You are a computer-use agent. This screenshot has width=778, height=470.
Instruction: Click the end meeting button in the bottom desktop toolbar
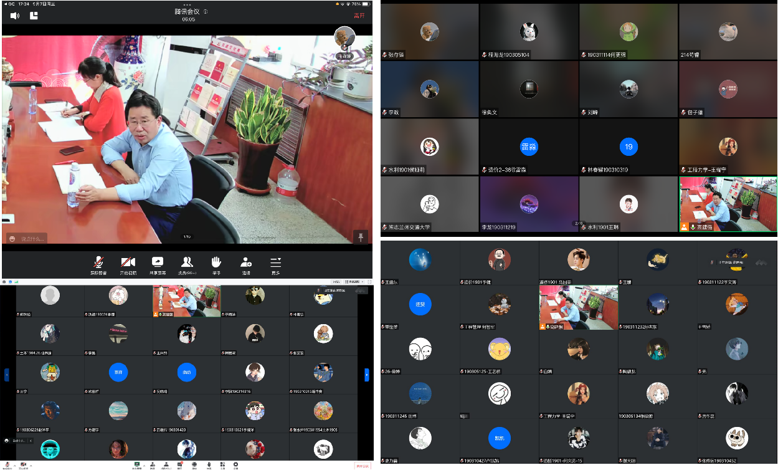coord(362,465)
